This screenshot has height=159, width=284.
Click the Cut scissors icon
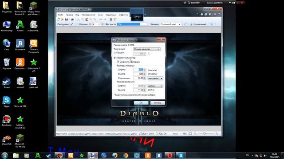click(x=79, y=19)
